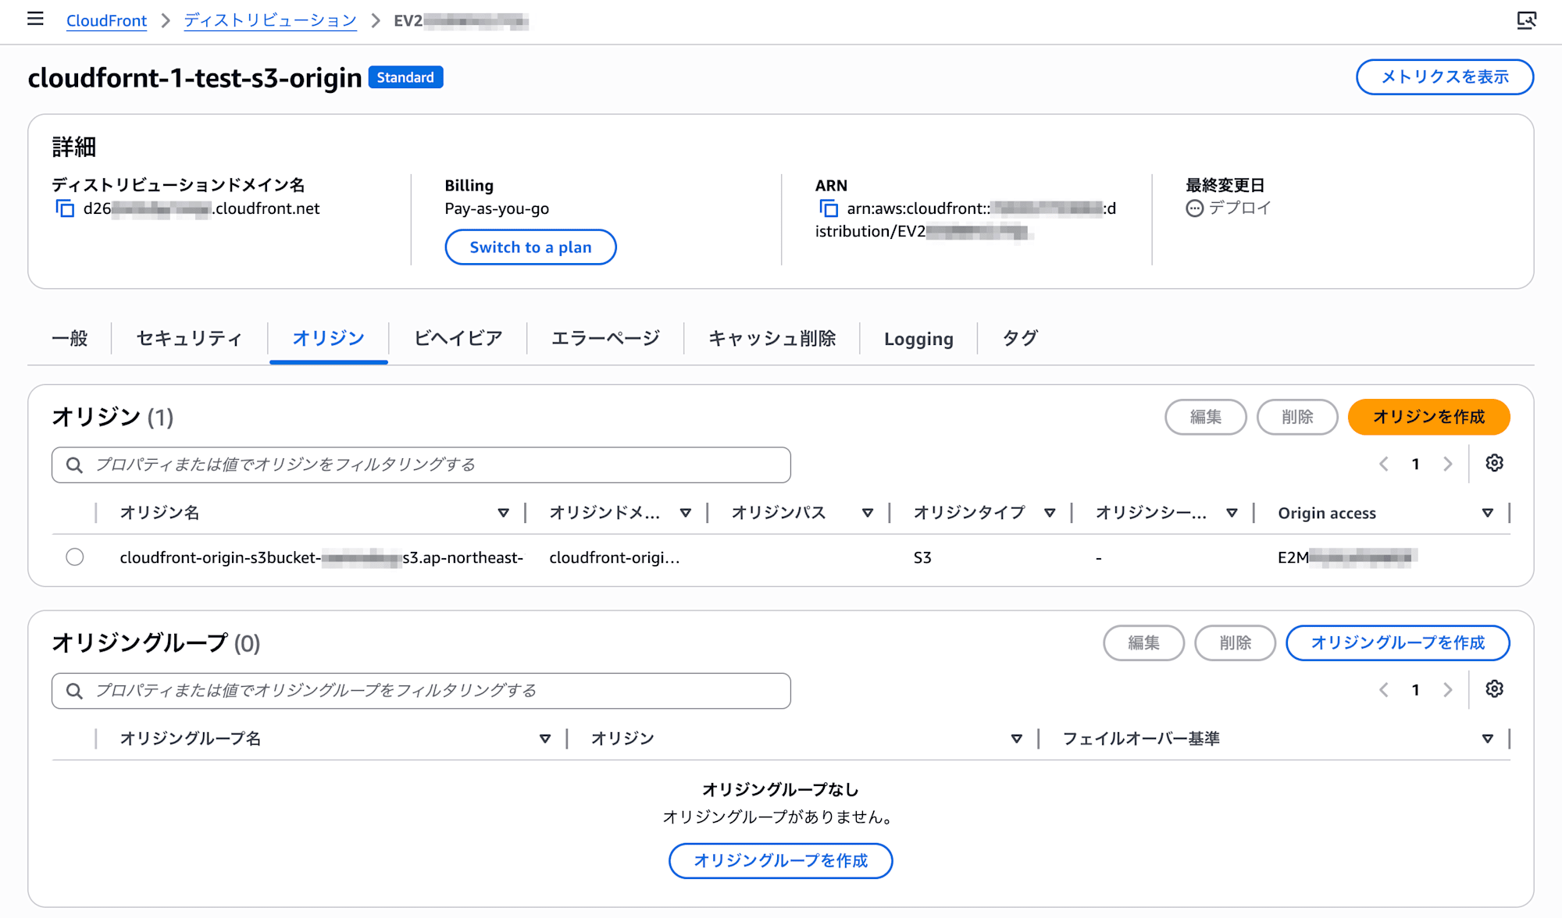Click 編集 button in the origins panel
This screenshot has width=1562, height=918.
tap(1205, 417)
